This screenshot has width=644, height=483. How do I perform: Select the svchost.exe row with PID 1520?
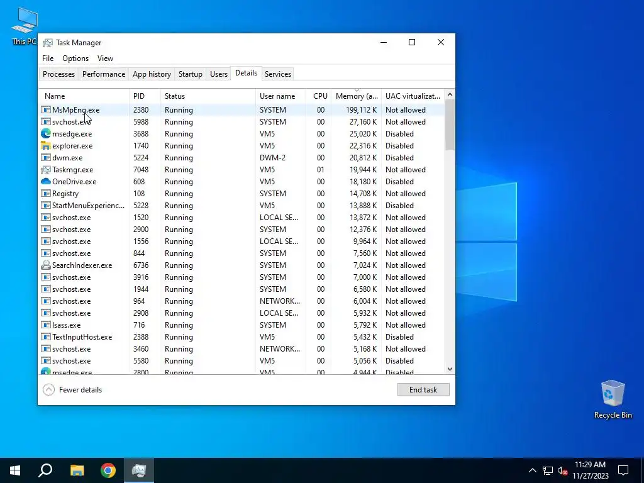242,217
